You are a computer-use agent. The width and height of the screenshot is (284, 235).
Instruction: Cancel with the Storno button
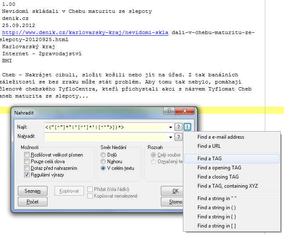[172, 202]
